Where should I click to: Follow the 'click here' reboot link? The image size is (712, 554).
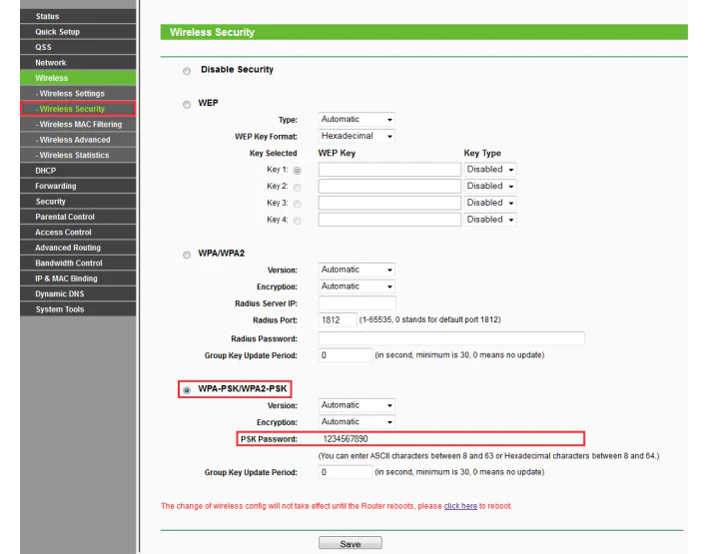460,506
